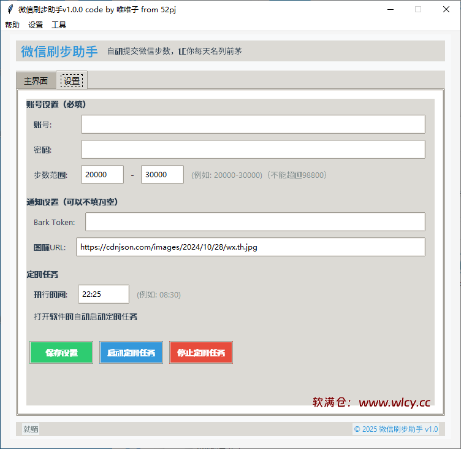Click the green 保存设置 button
This screenshot has width=461, height=449.
click(61, 353)
